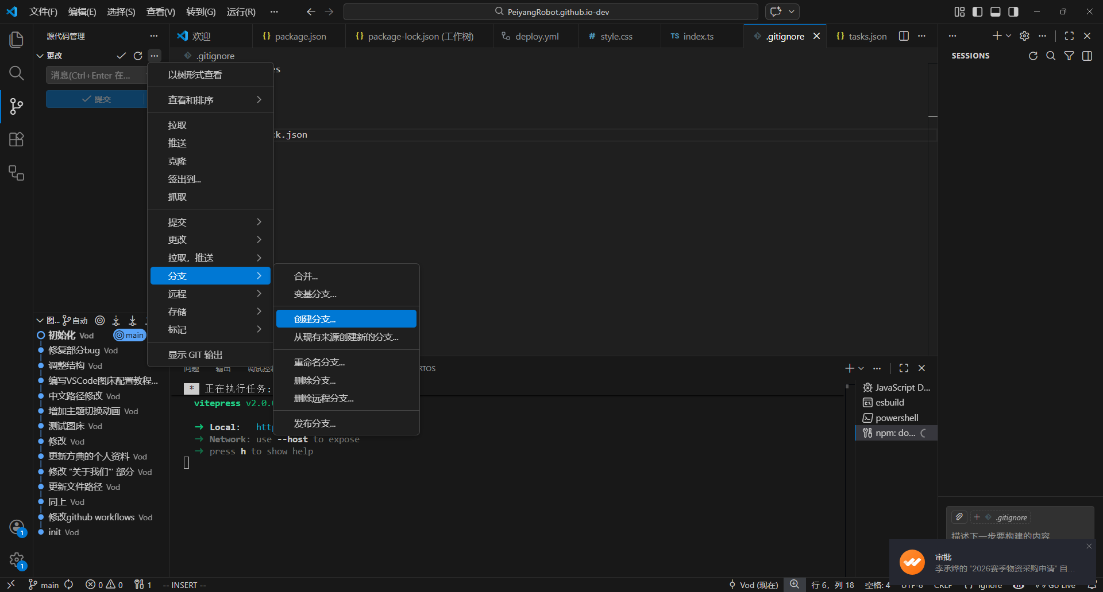
Task: Click the refresh icon in source control header
Action: pyautogui.click(x=138, y=56)
